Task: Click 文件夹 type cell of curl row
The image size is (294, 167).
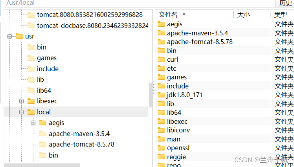Action: click(x=284, y=59)
